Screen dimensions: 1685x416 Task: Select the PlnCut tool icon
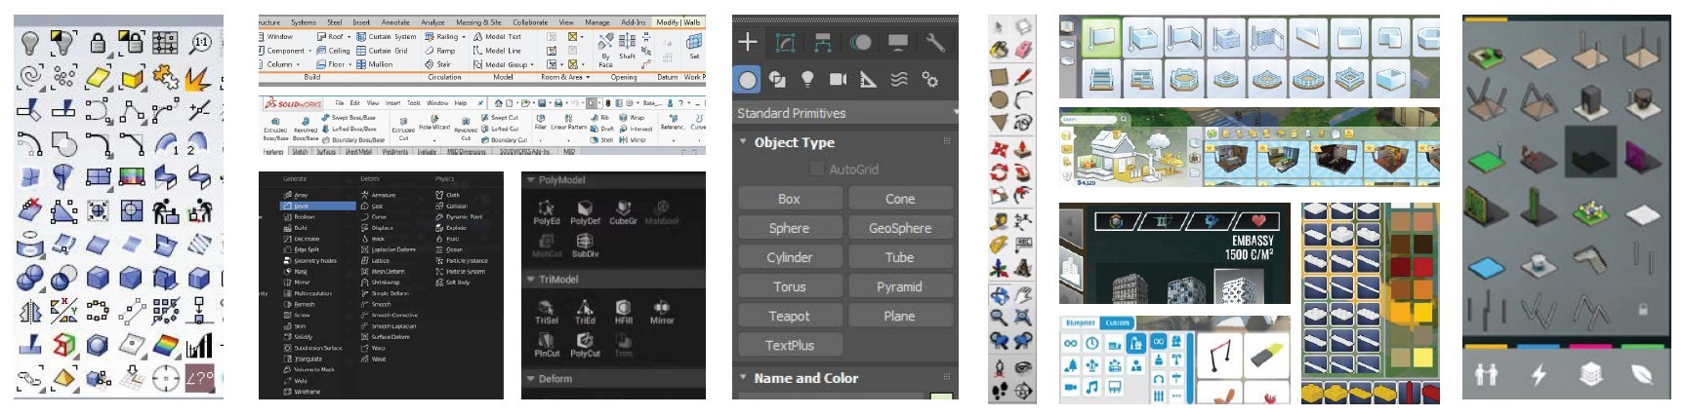(x=547, y=345)
